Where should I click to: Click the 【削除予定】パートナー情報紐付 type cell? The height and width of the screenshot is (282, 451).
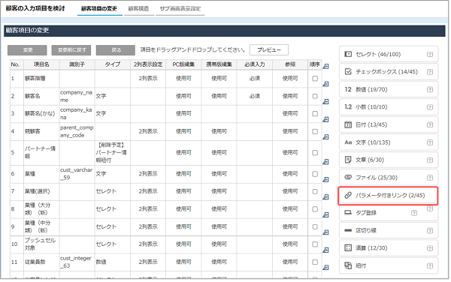(x=112, y=152)
